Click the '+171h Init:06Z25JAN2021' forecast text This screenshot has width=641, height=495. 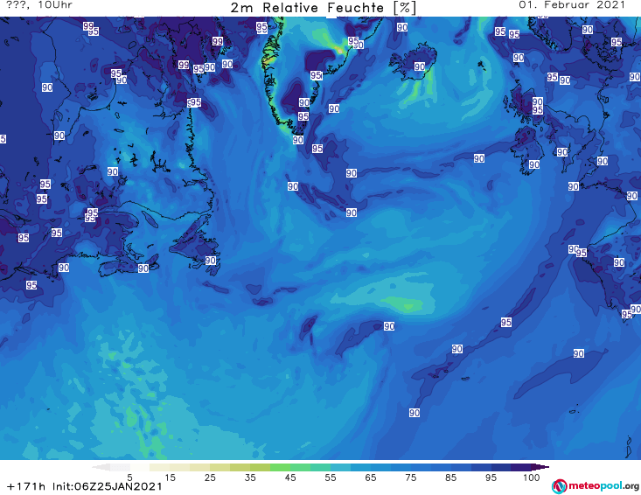click(x=85, y=487)
